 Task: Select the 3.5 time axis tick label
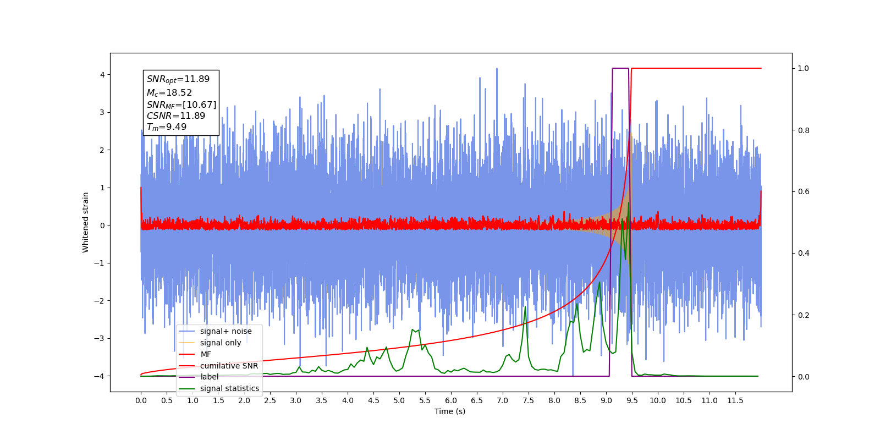(322, 400)
